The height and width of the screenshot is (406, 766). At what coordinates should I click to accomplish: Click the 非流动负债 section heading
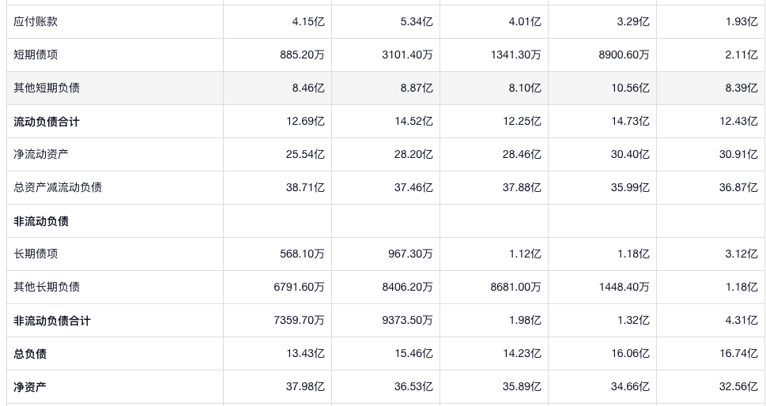click(x=41, y=221)
